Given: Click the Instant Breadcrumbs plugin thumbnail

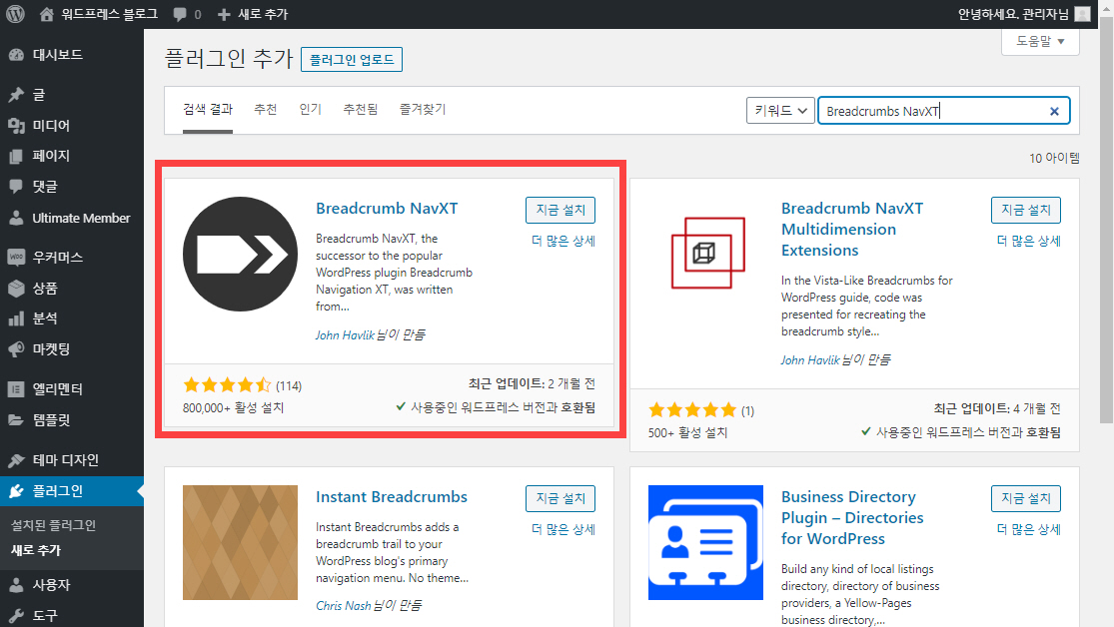Looking at the screenshot, I should click(240, 542).
